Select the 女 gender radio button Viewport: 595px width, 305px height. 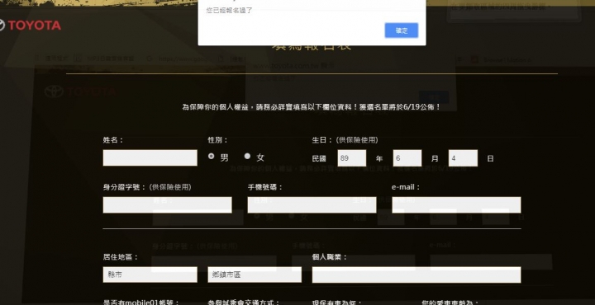coord(247,157)
